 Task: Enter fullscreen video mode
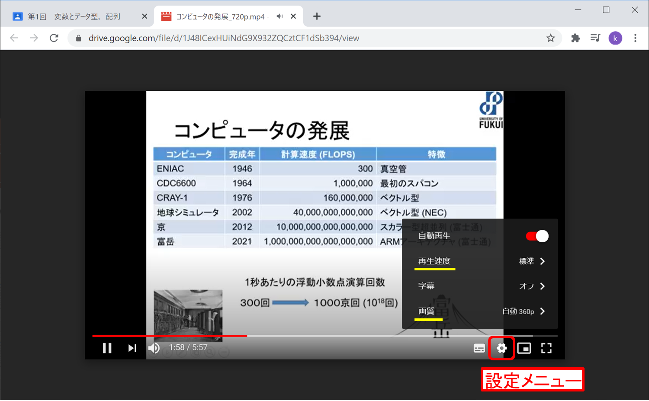click(x=546, y=348)
